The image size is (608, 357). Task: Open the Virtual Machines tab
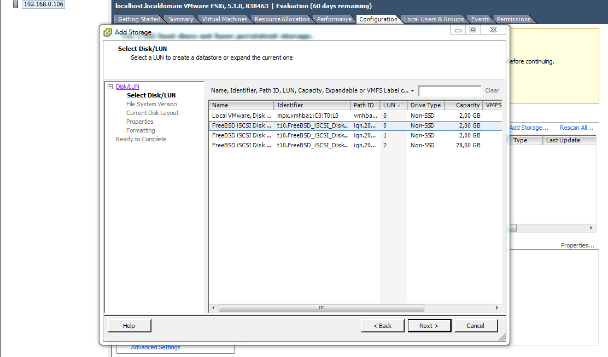click(225, 19)
